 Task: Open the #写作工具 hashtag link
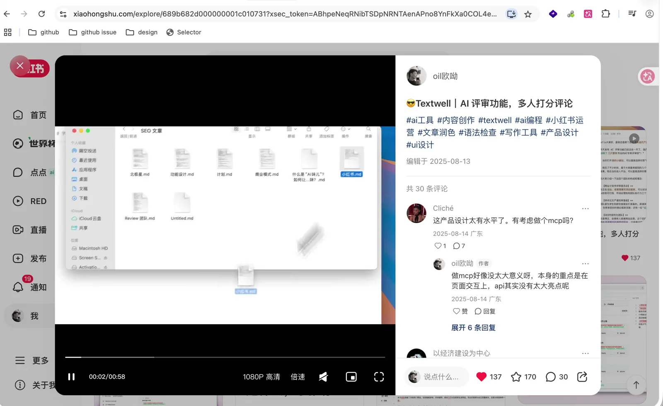pyautogui.click(x=518, y=133)
